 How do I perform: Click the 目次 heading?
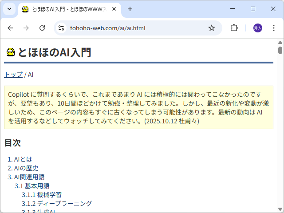pyautogui.click(x=12, y=143)
